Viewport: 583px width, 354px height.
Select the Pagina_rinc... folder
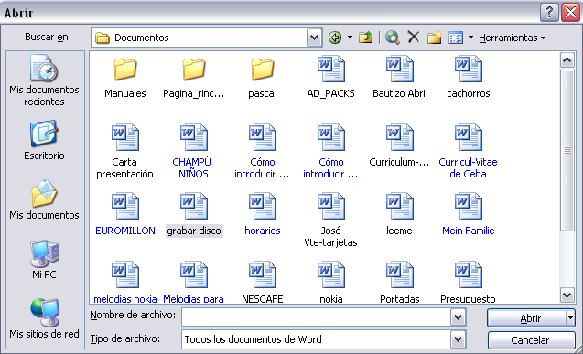194,78
